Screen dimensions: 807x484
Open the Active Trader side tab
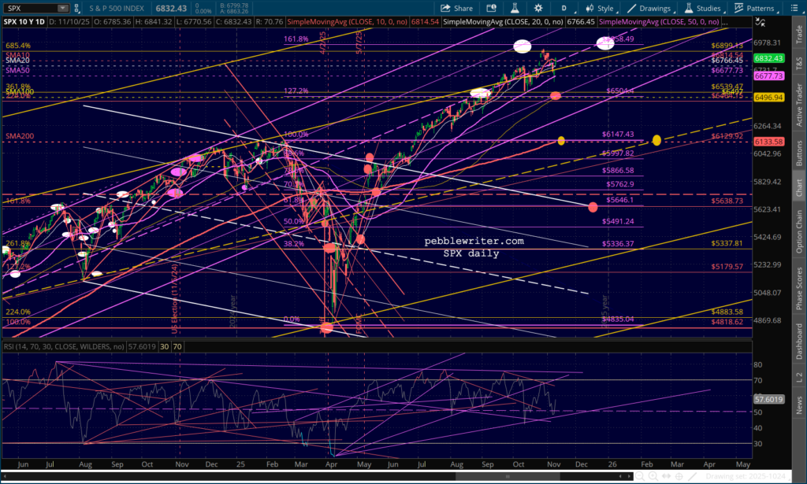click(x=799, y=105)
